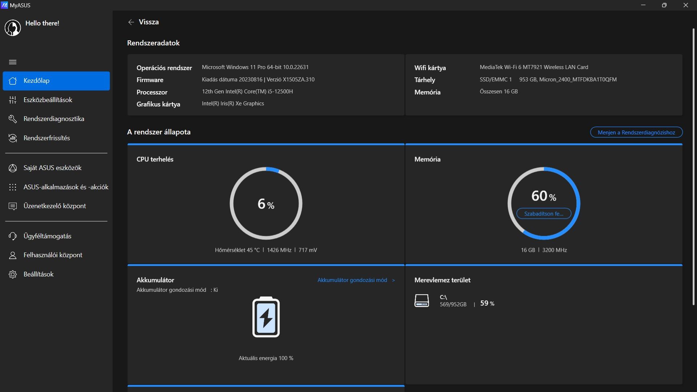The width and height of the screenshot is (697, 392).
Task: Click firmware version X1505ZA.310 text
Action: point(291,80)
